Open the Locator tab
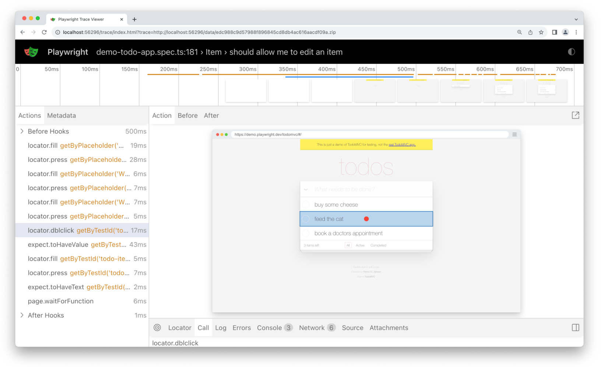Viewport: 604px width, 367px height. [180, 328]
